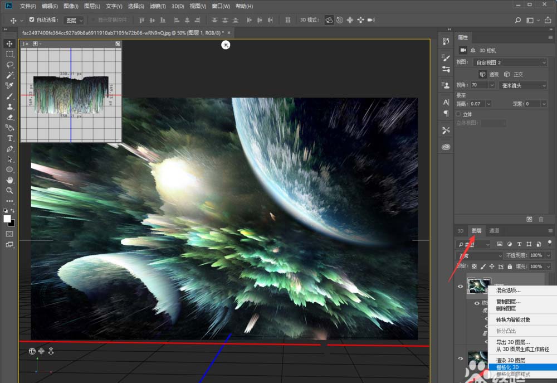Open the 视图 custom view dropdown

coord(510,62)
